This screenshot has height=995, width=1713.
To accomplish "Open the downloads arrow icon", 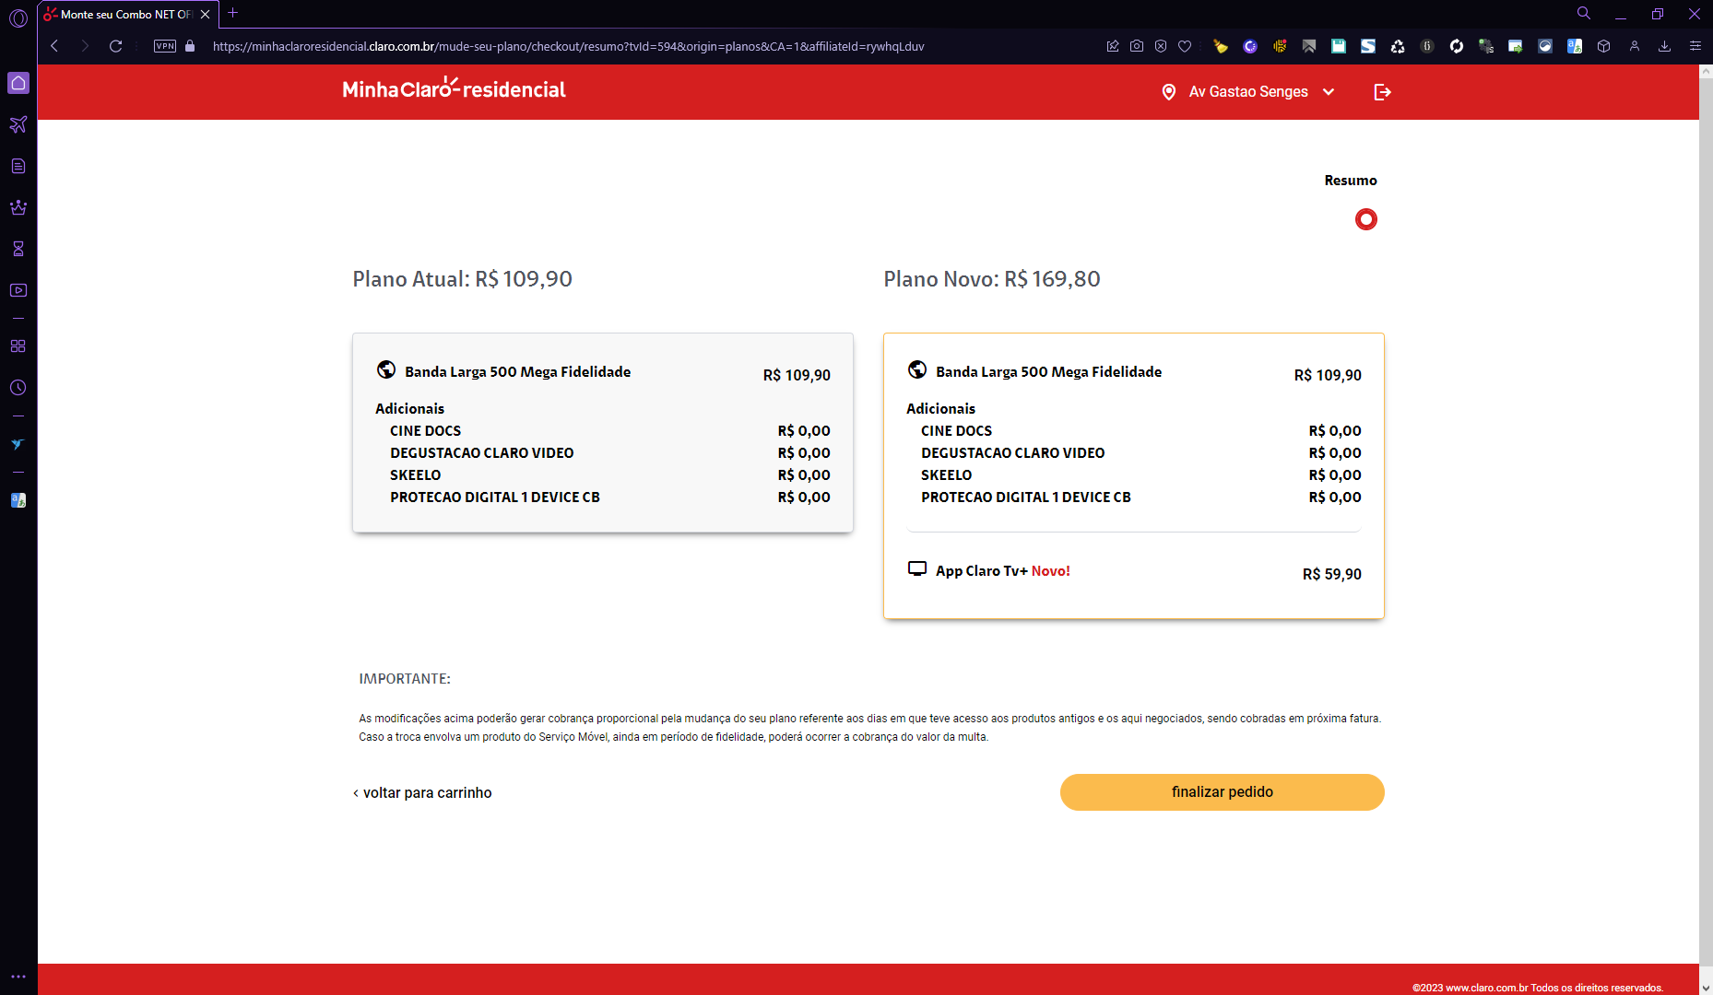I will [x=1665, y=46].
